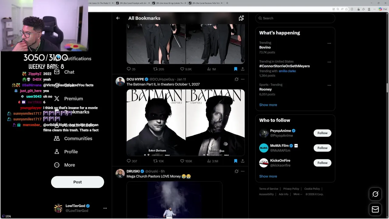Share the DCU HYPE Batman post

pyautogui.click(x=243, y=161)
